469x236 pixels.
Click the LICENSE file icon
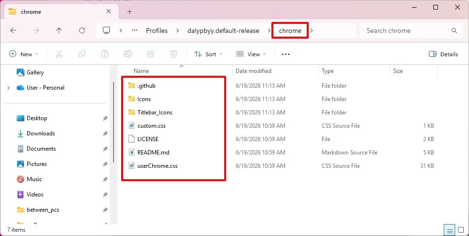(132, 139)
